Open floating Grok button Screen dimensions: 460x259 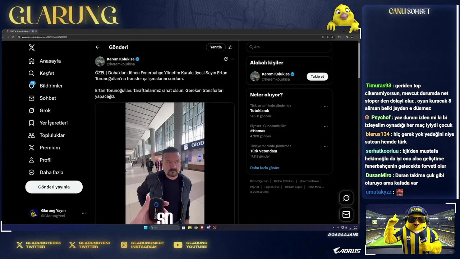click(x=346, y=198)
